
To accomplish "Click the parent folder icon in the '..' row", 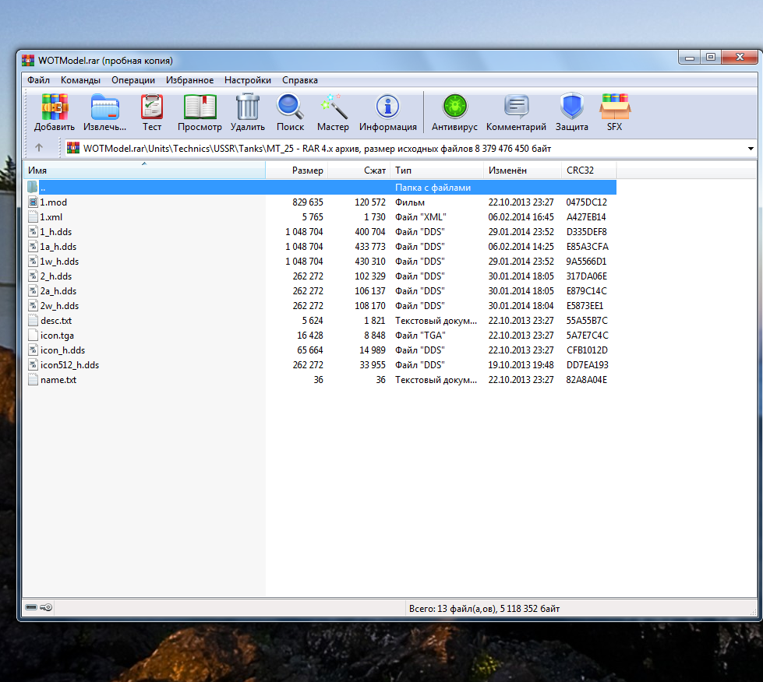I will [x=33, y=187].
